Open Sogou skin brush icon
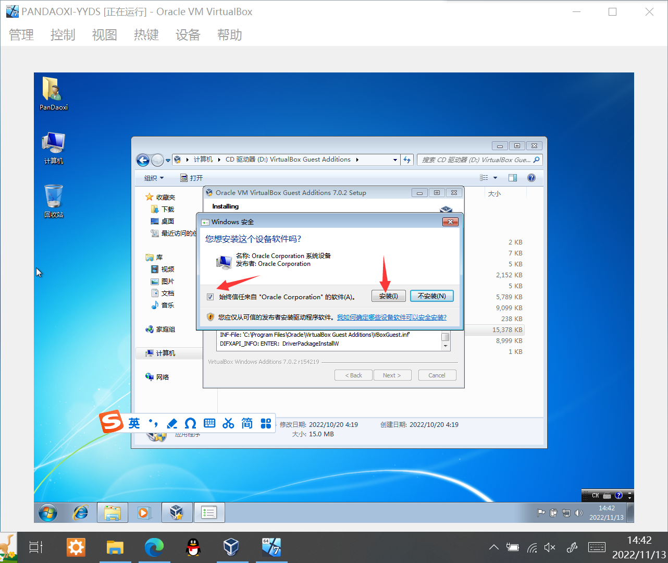Image resolution: width=668 pixels, height=563 pixels. pos(172,423)
